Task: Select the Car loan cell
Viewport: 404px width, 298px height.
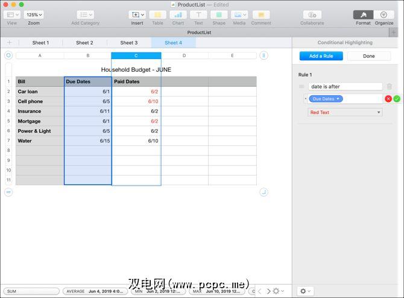Action: pyautogui.click(x=40, y=92)
